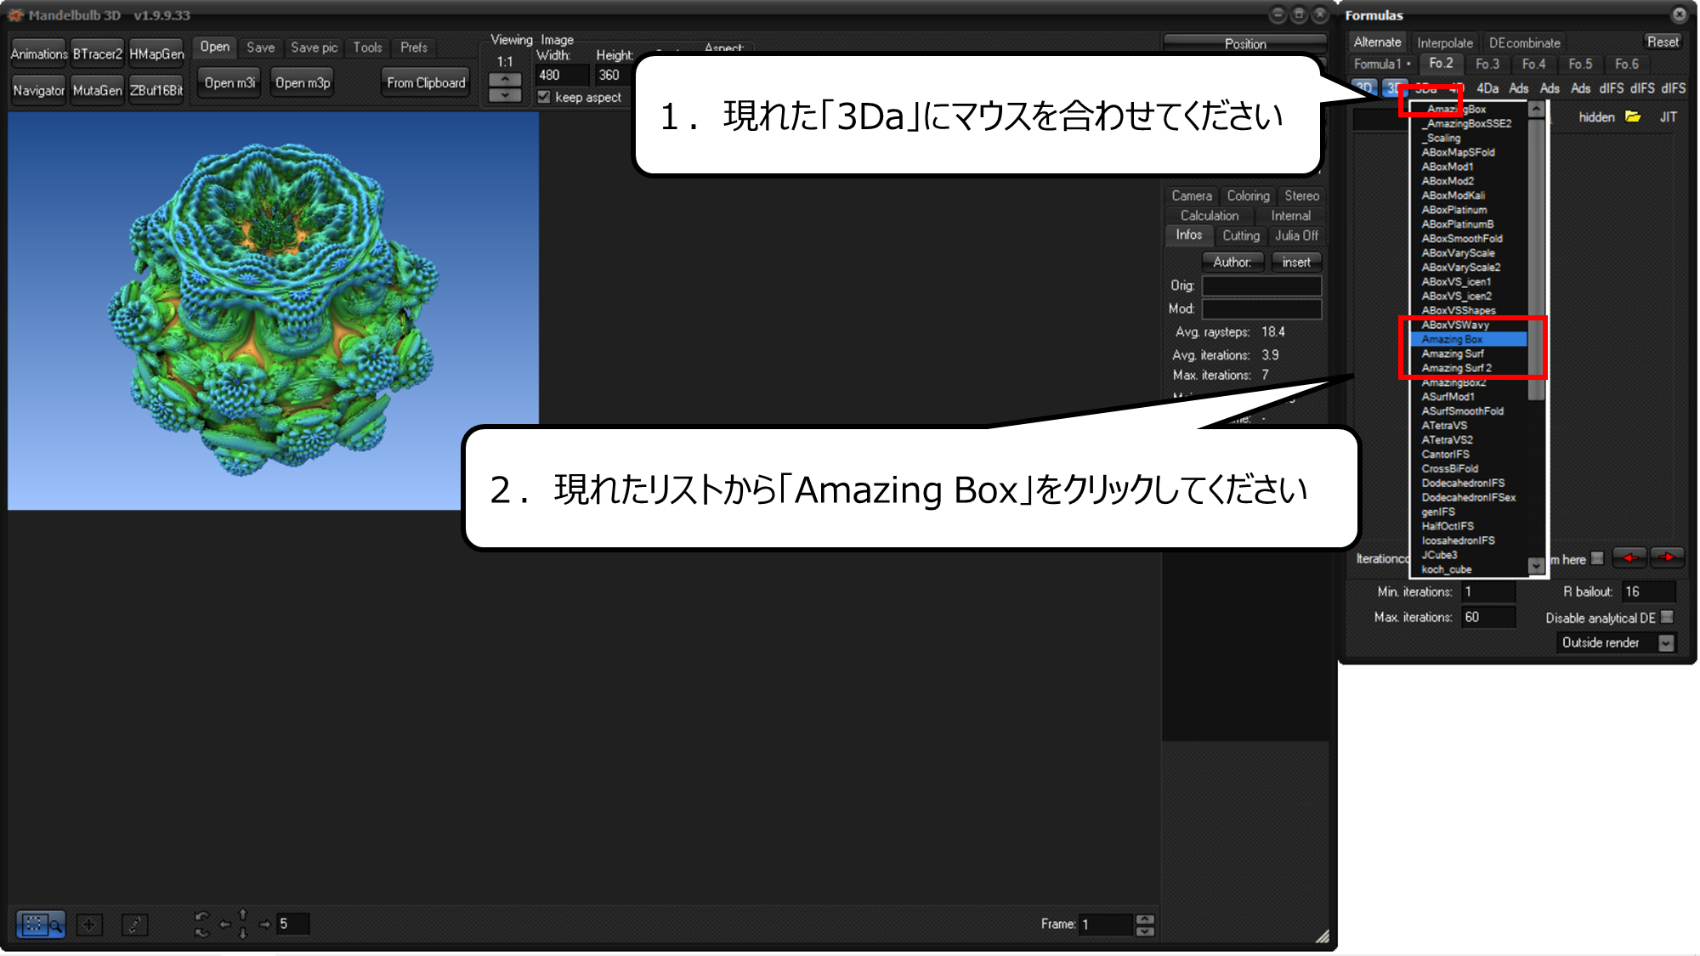Select the Formula1 tab
This screenshot has height=956, width=1700.
point(1382,64)
